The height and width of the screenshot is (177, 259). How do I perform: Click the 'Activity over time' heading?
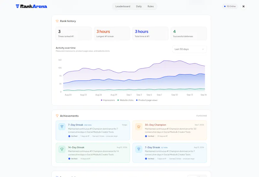click(x=66, y=48)
